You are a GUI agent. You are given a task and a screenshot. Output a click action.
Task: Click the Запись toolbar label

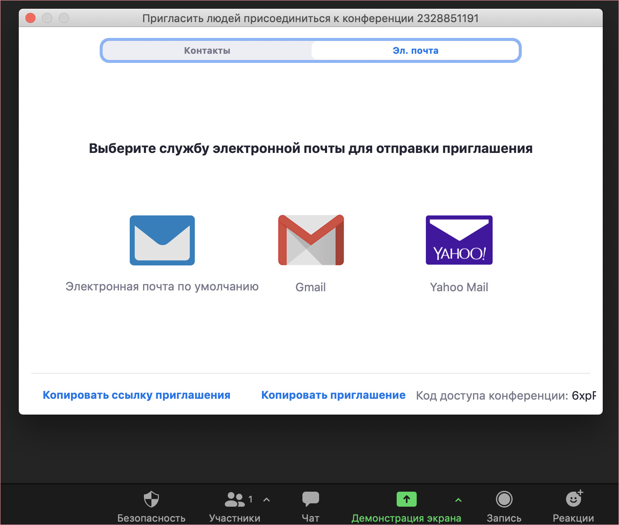[x=504, y=518]
